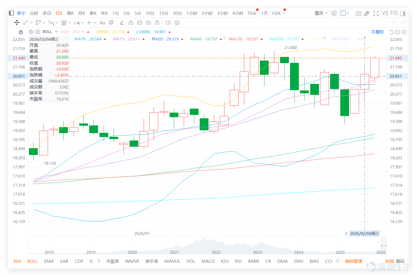Select the comment bubble annotation tool
This screenshot has width=417, height=277.
tap(111, 23)
